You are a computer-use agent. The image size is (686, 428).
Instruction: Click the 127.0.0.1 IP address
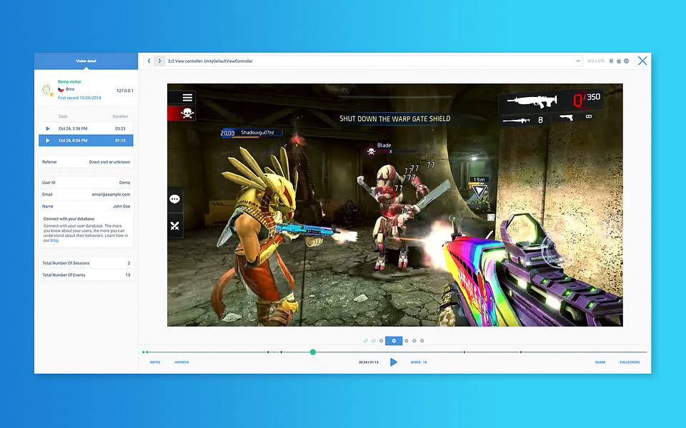pos(124,91)
